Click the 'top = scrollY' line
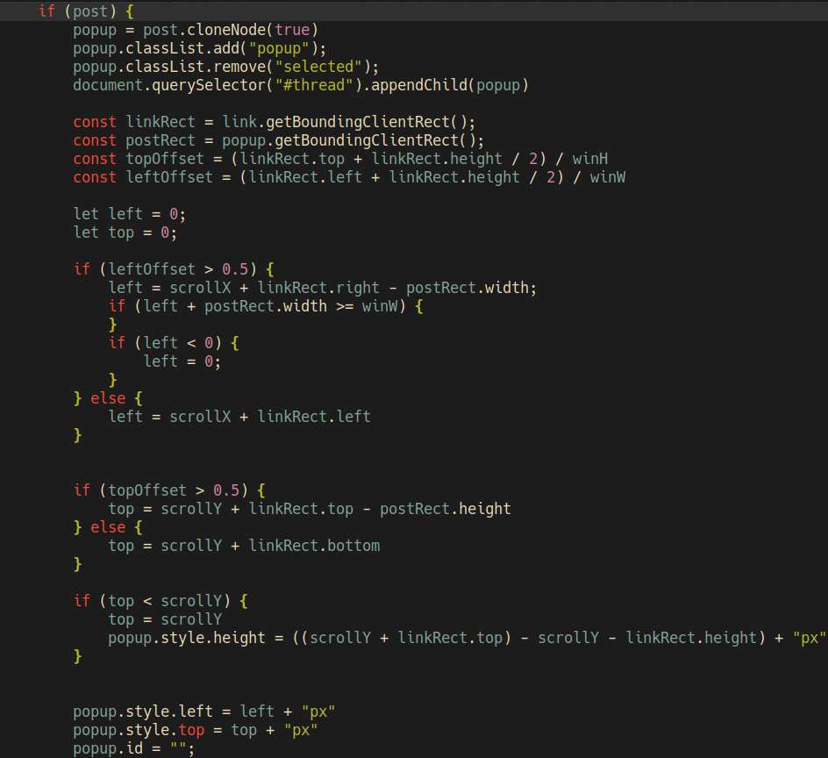 tap(165, 619)
